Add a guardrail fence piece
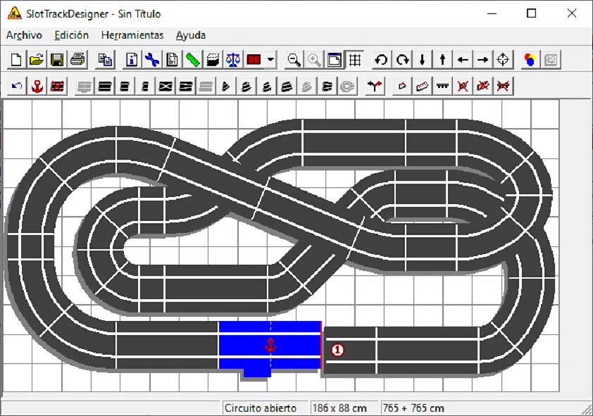This screenshot has width=593, height=416. pyautogui.click(x=442, y=87)
